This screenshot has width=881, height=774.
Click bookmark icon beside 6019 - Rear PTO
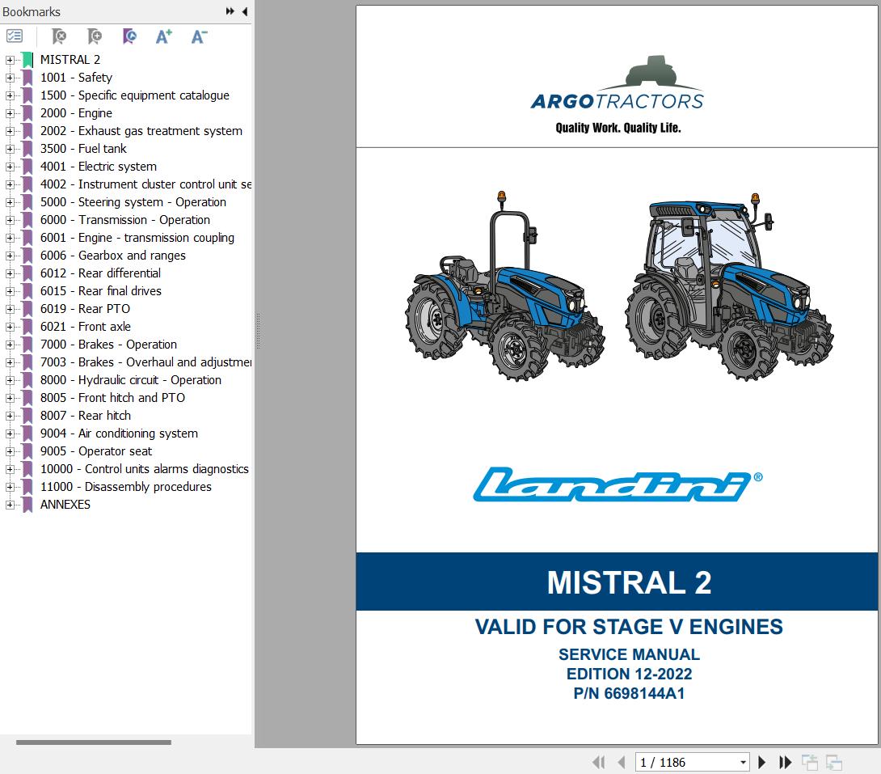coord(27,309)
